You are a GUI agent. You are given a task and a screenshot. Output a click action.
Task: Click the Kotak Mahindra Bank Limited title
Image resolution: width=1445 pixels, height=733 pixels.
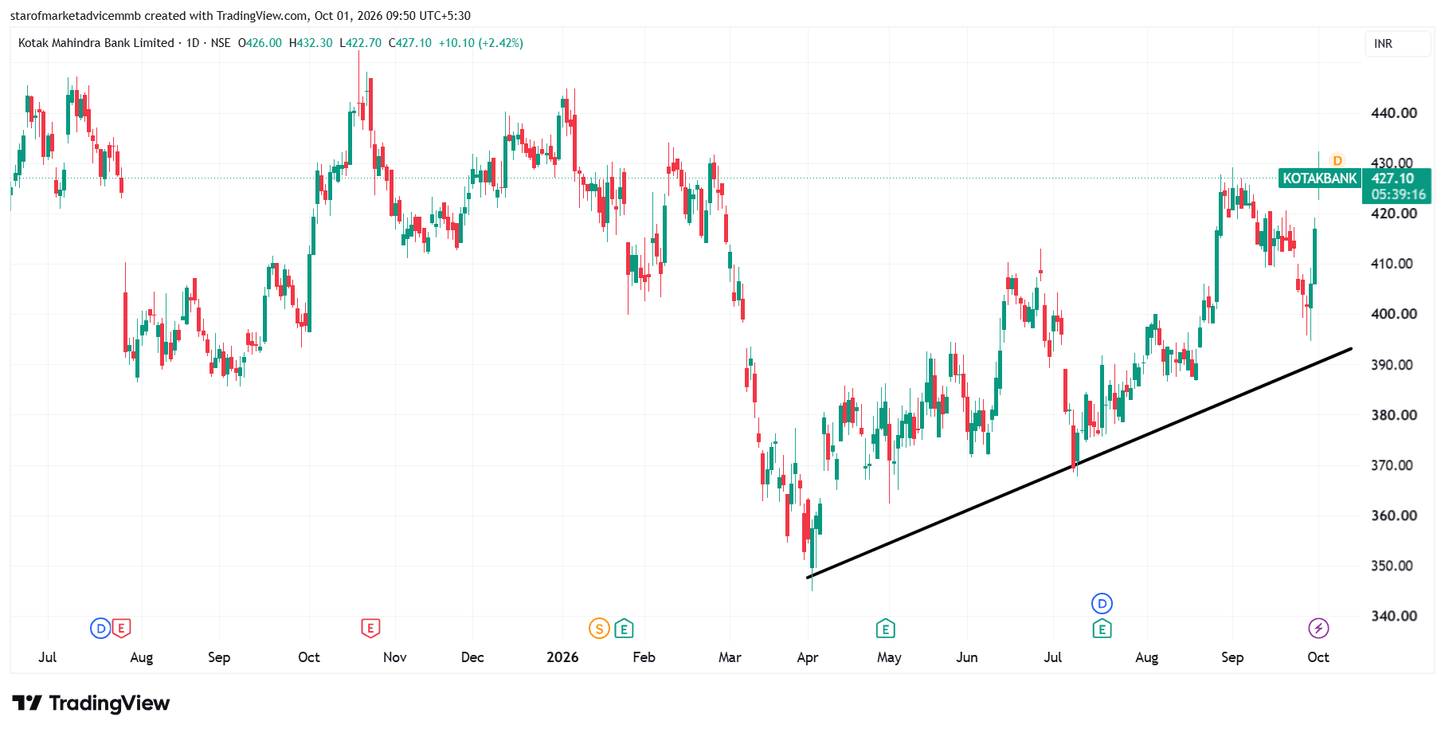[96, 43]
